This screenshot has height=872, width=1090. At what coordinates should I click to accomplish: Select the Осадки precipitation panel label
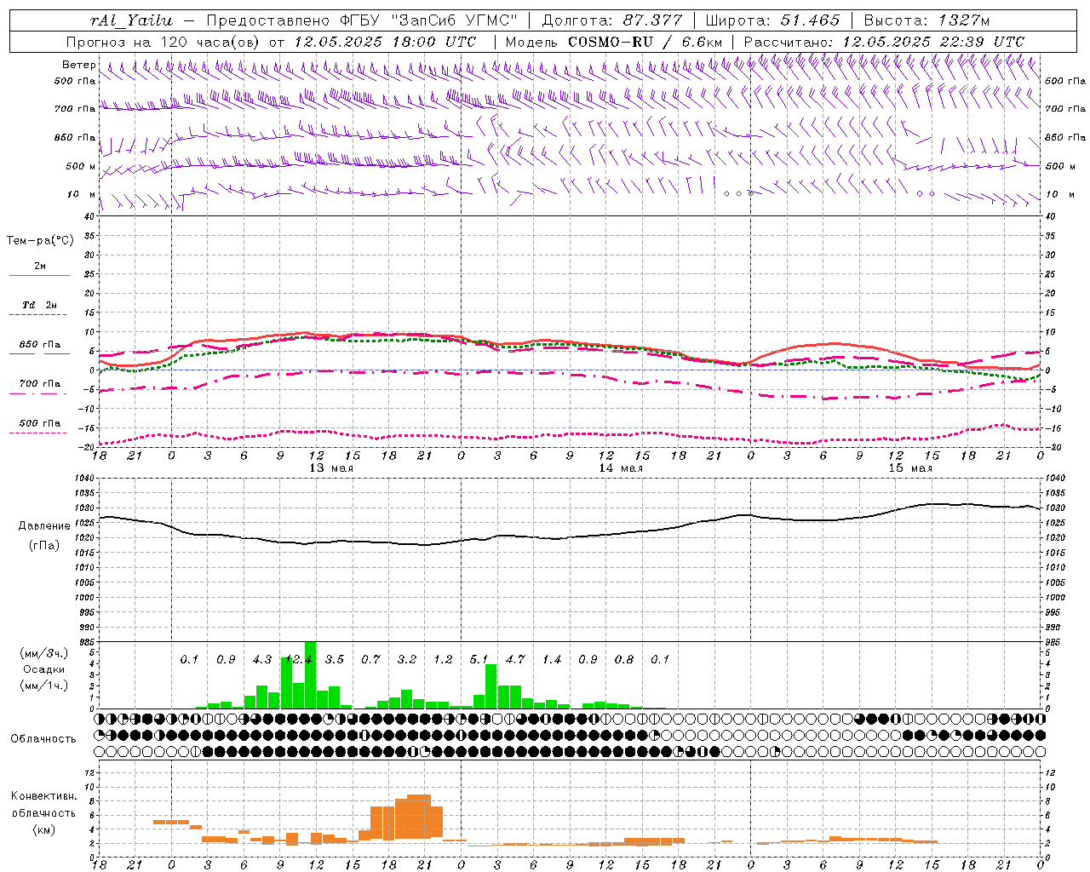click(x=43, y=669)
